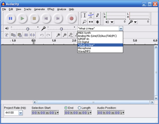Image resolution: width=159 pixels, height=124 pixels.
Task: Open End time format dropdown arrow
Action: (x=90, y=113)
